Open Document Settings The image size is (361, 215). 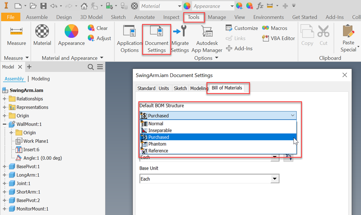tap(157, 39)
